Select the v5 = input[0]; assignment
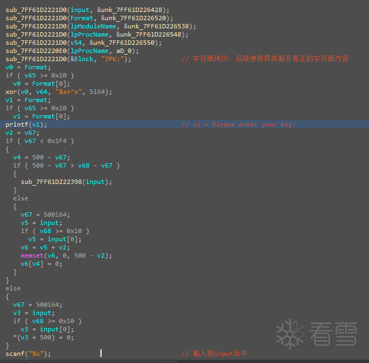Image resolution: width=369 pixels, height=363 pixels. click(55, 239)
